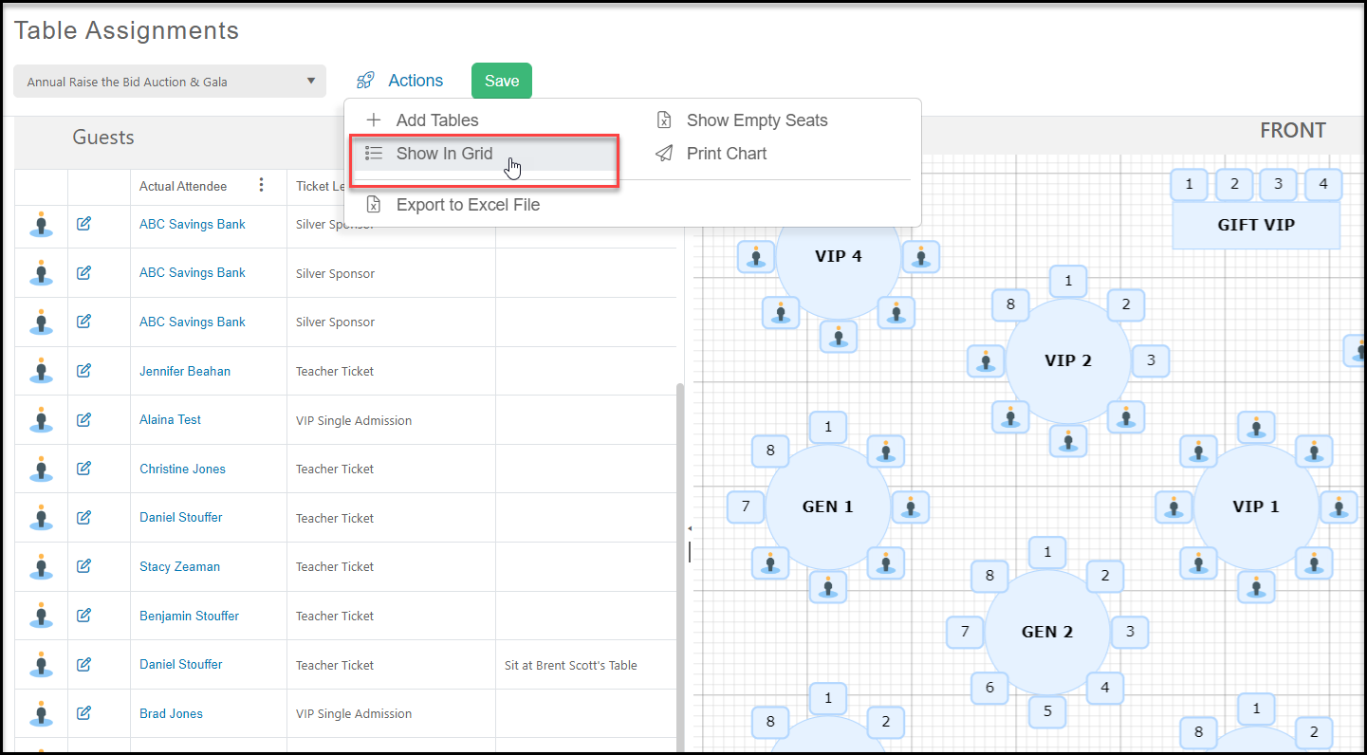
Task: Click seat 7 of GEN 2 table
Action: point(965,632)
